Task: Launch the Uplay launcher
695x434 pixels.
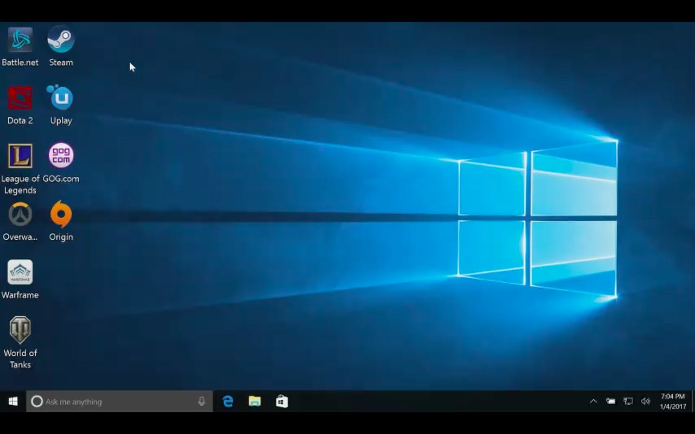Action: pos(61,97)
